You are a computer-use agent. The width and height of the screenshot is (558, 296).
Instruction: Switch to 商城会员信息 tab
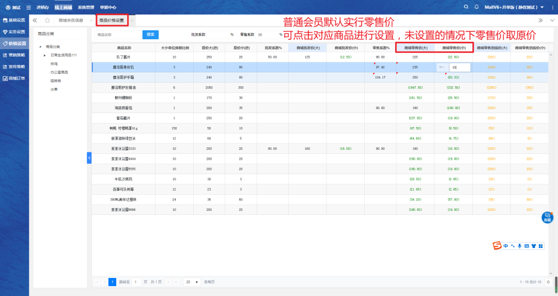click(x=71, y=21)
